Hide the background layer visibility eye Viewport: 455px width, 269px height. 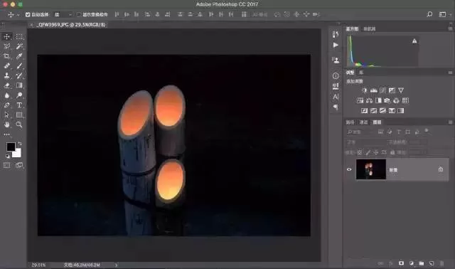(x=349, y=169)
